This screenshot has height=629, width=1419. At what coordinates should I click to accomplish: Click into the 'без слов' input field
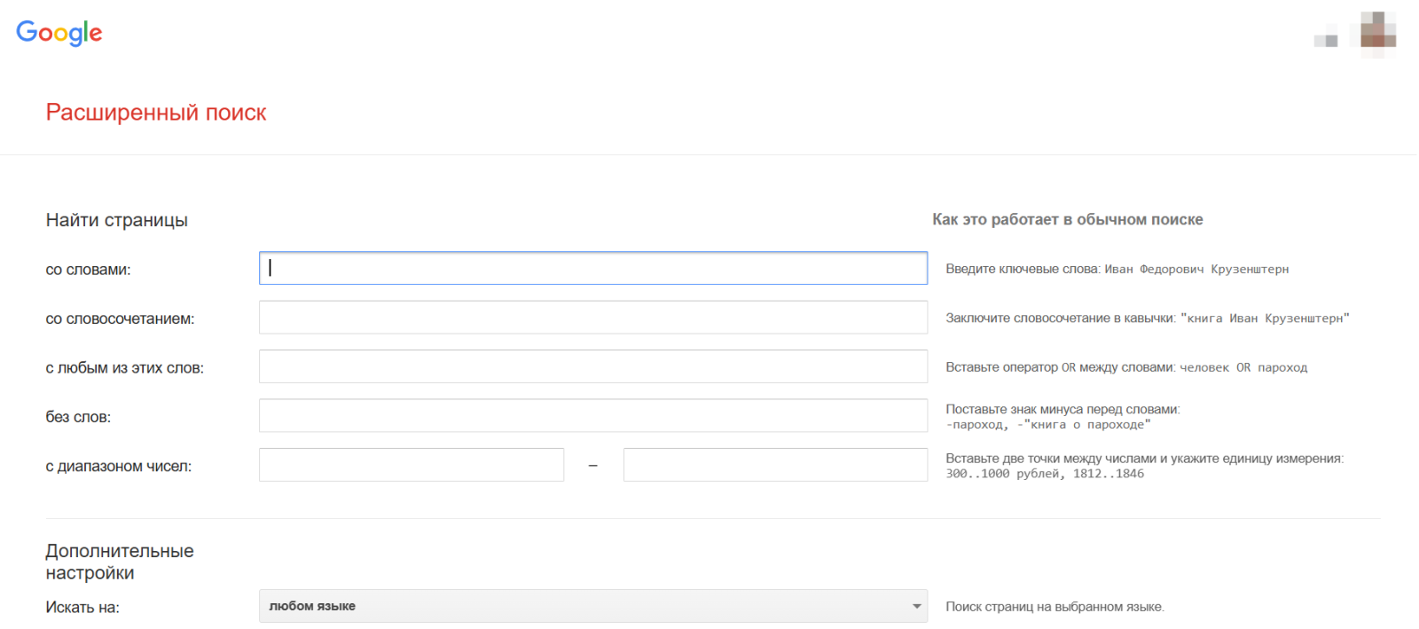592,415
